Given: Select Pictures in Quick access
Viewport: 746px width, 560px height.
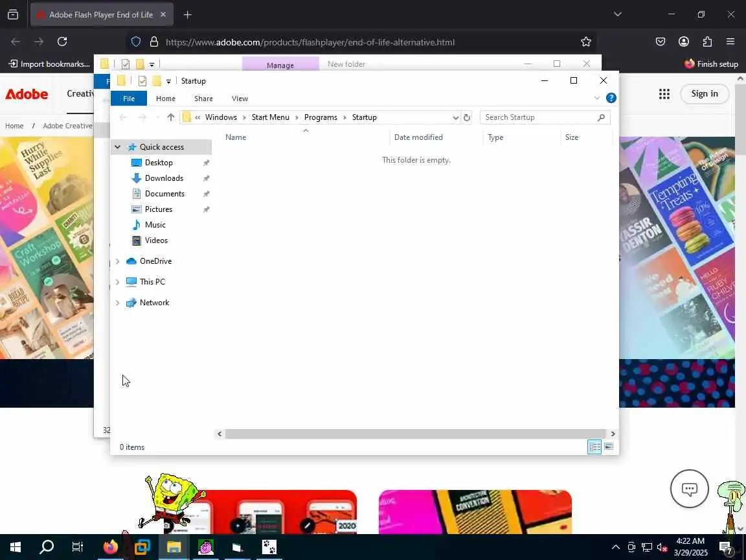Looking at the screenshot, I should coord(159,209).
